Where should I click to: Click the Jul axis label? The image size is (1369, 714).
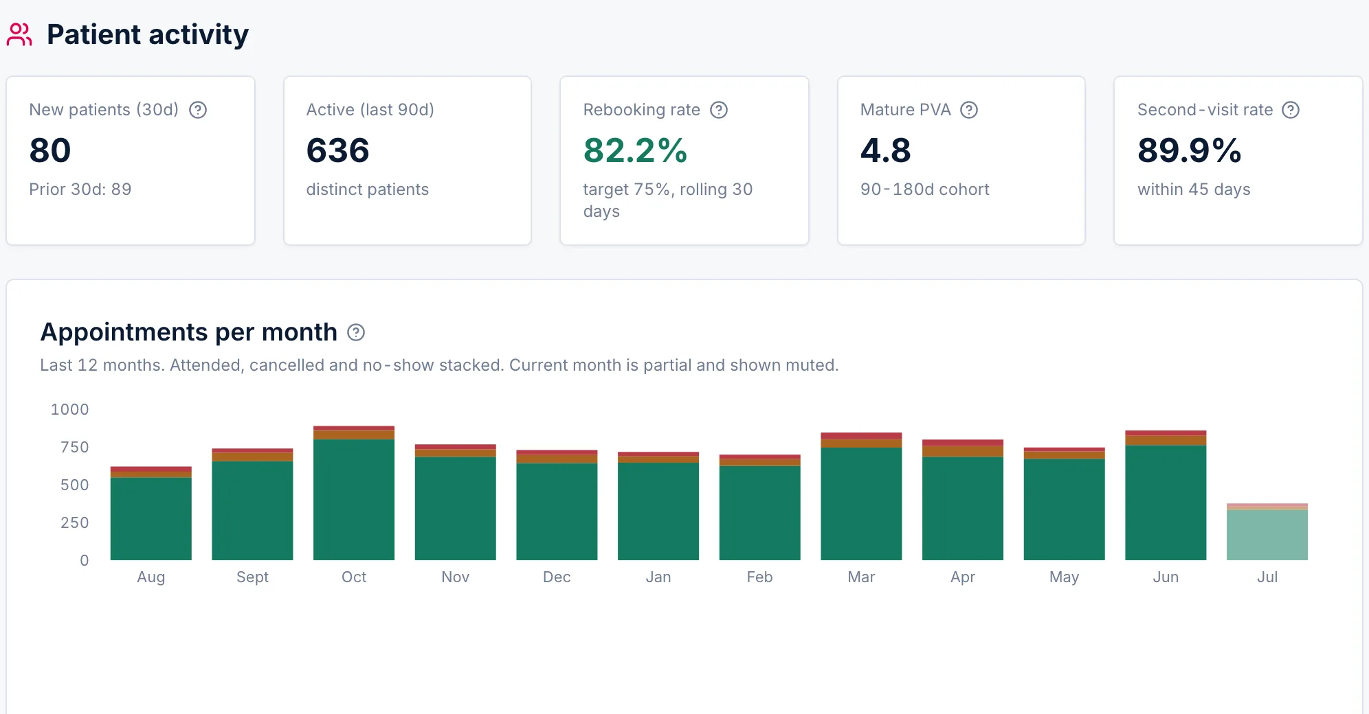pyautogui.click(x=1267, y=577)
